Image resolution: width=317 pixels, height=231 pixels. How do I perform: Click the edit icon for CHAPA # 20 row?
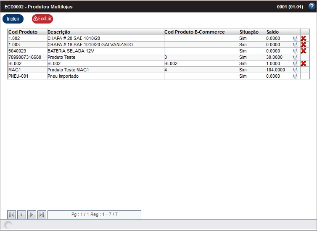[296, 38]
